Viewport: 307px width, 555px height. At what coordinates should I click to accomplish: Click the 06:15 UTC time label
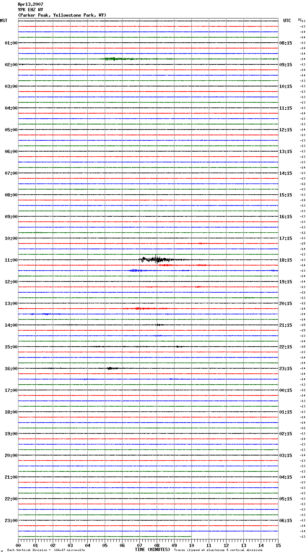pyautogui.click(x=286, y=521)
